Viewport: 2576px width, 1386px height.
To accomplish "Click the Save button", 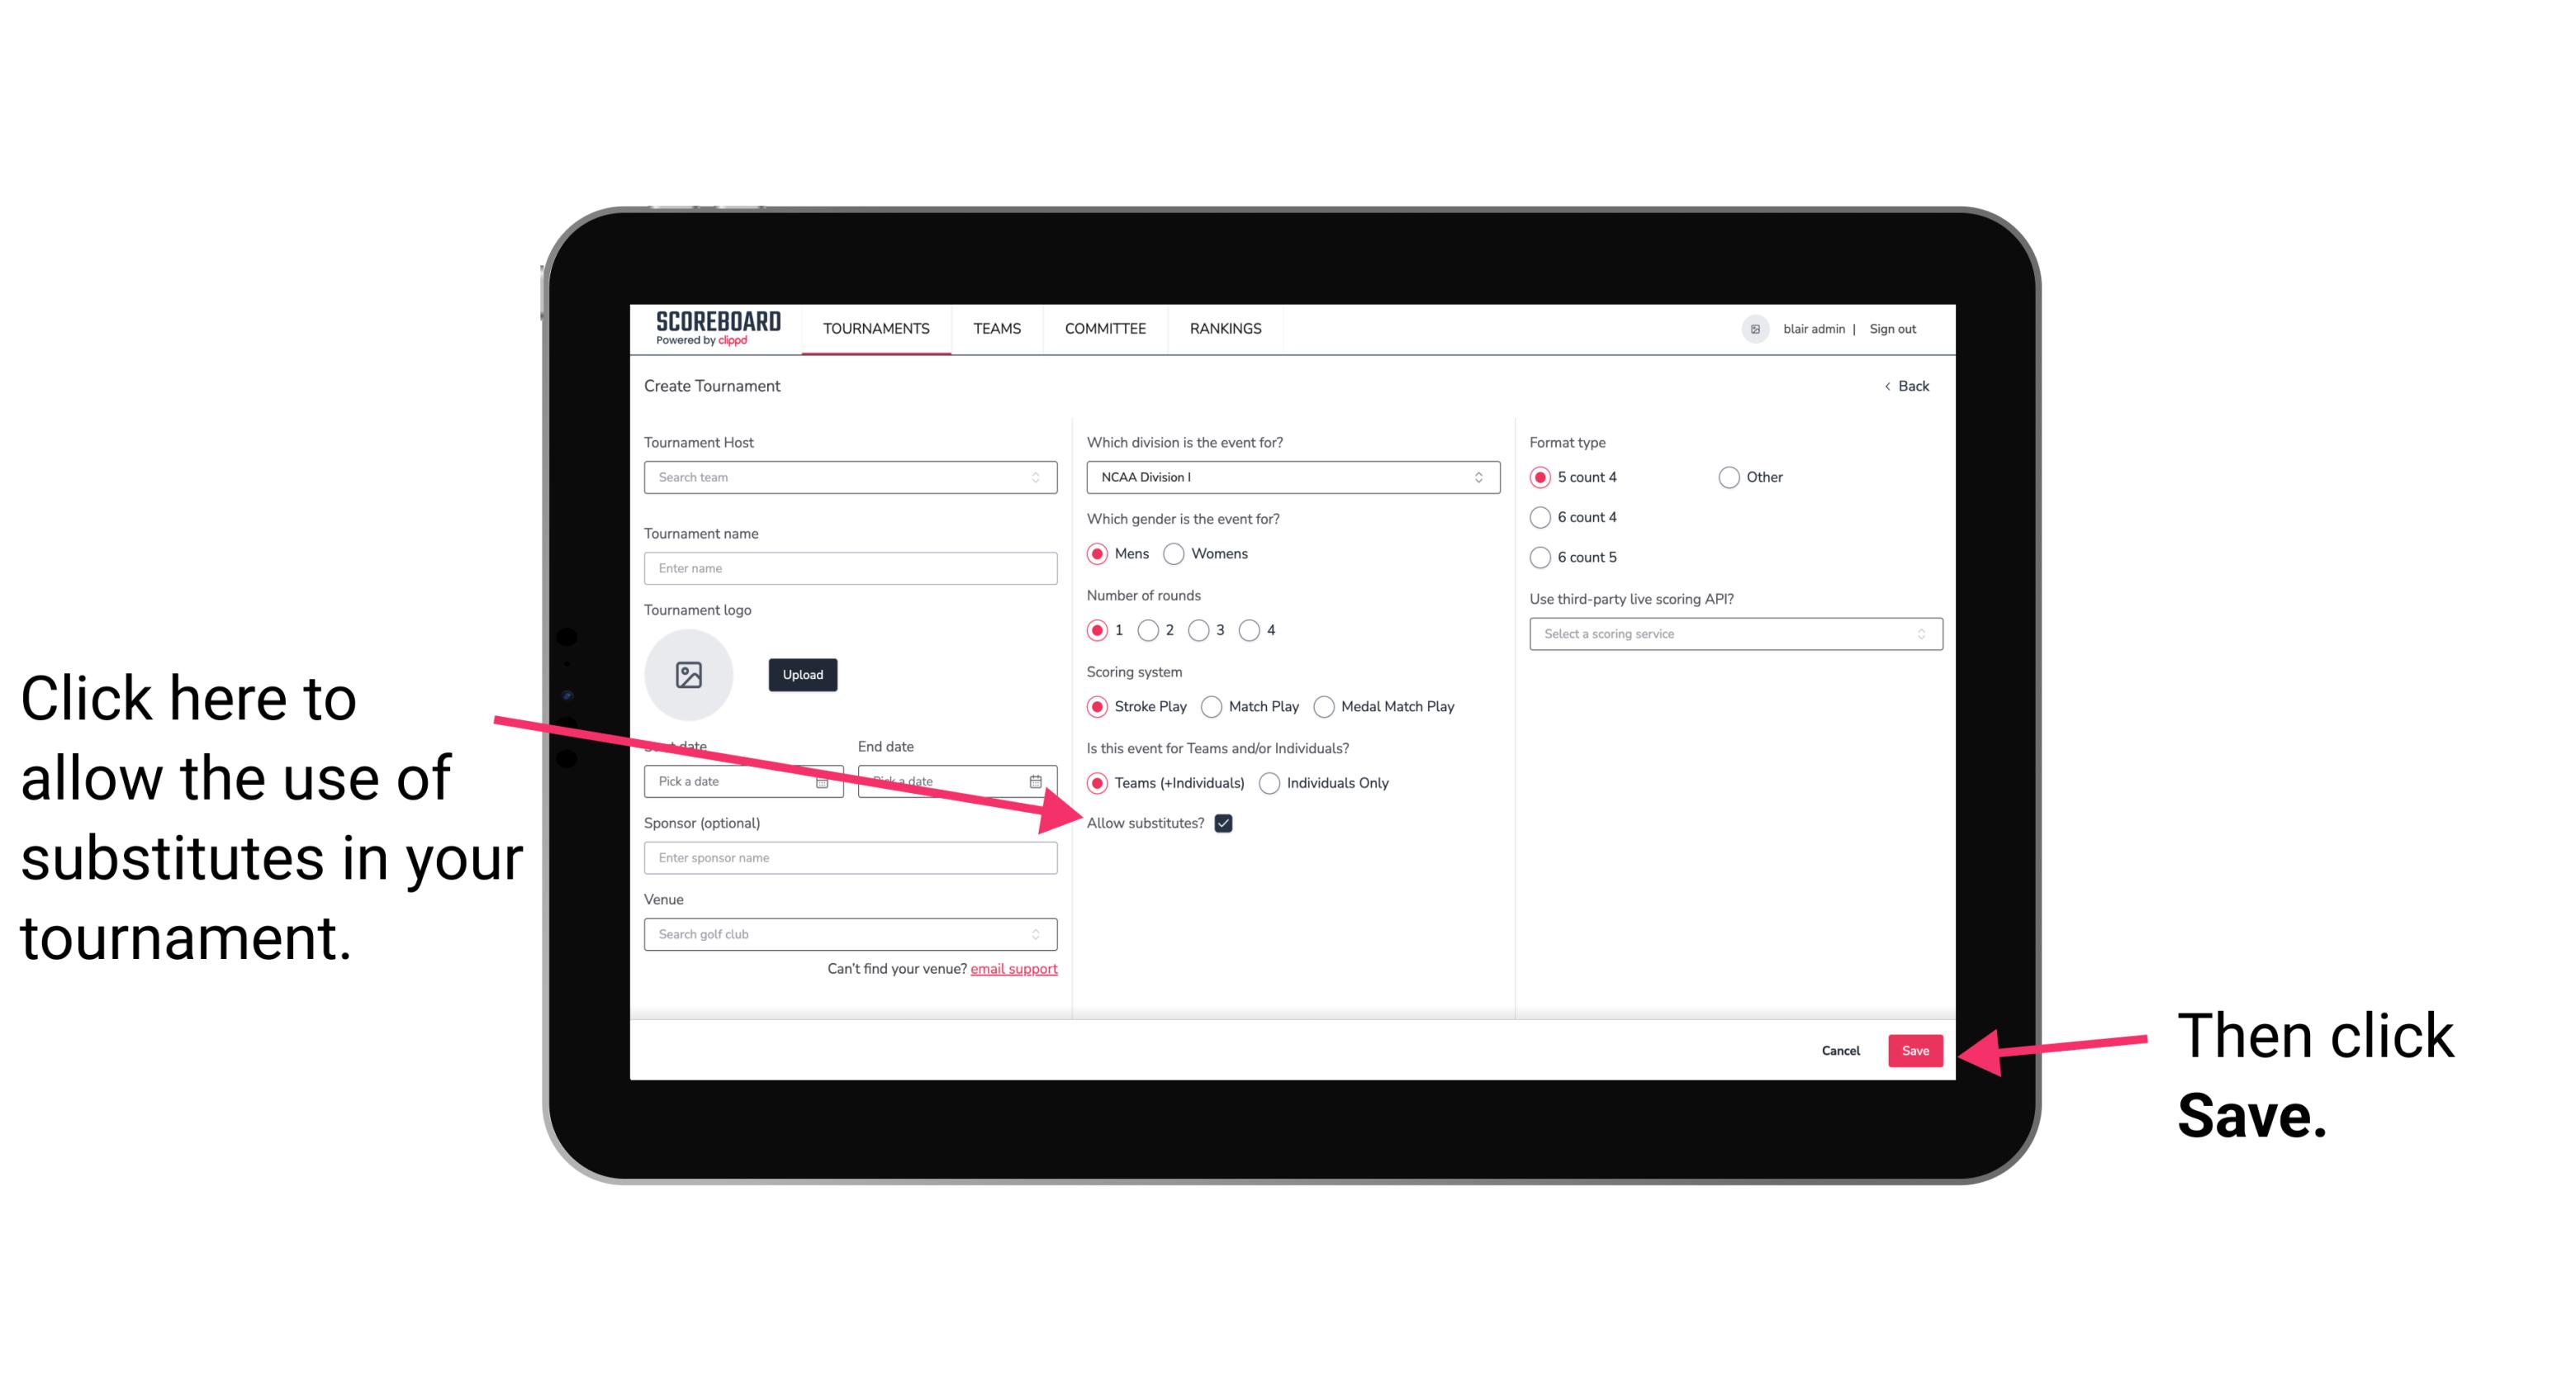I will click(x=1914, y=1048).
